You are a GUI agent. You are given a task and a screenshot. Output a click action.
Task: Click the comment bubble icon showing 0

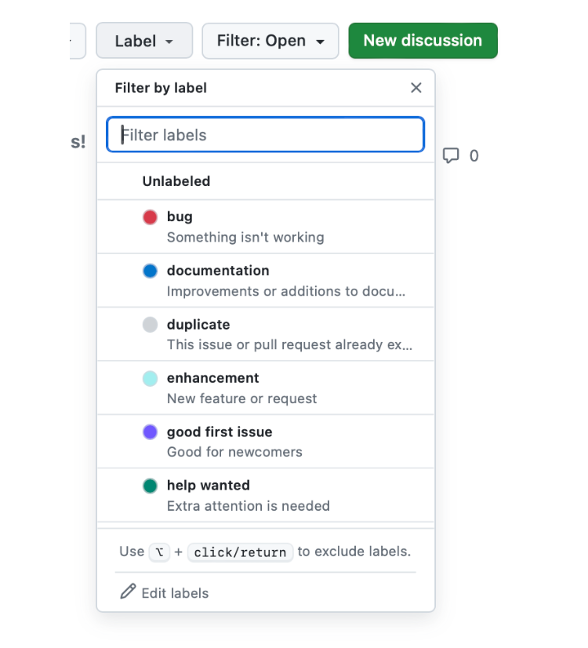pyautogui.click(x=452, y=155)
